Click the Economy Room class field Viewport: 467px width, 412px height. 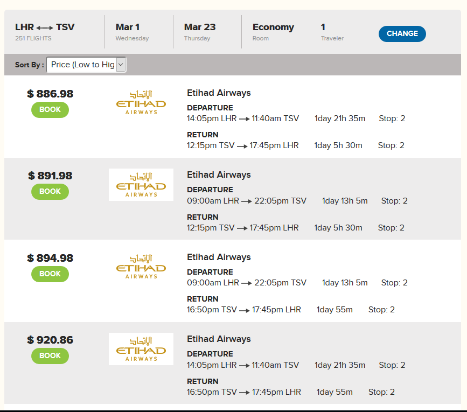click(x=273, y=32)
